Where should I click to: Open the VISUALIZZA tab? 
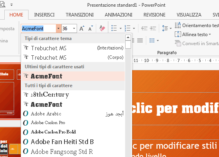coord(189,15)
